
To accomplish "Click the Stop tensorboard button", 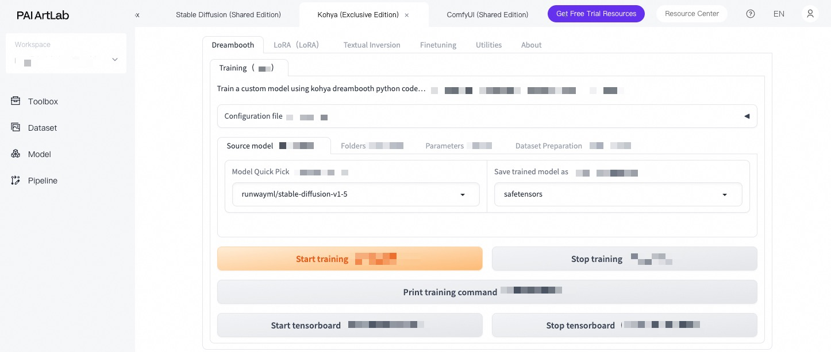I will pyautogui.click(x=624, y=325).
